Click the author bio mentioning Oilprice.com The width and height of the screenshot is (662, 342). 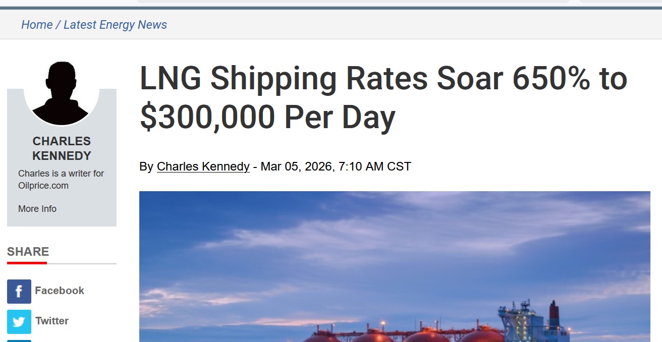tap(61, 180)
